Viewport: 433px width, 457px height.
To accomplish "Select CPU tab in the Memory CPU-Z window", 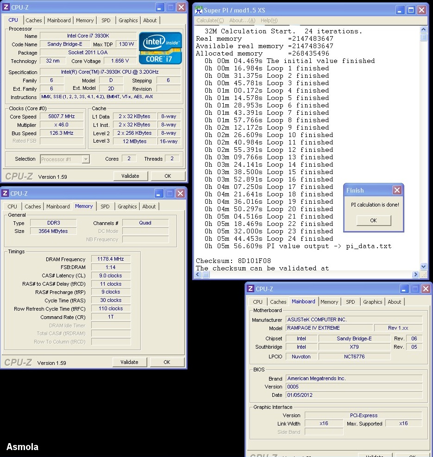I will tap(12, 207).
